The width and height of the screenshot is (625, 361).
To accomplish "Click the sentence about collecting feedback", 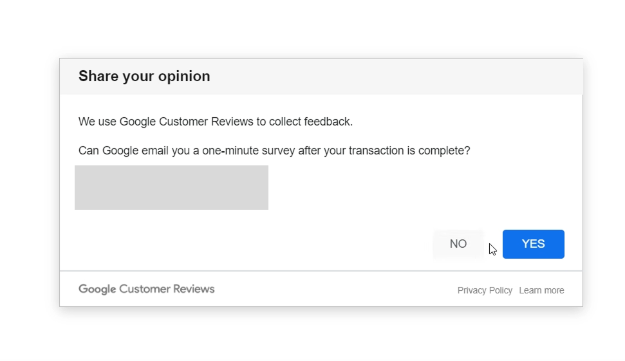I will (216, 121).
